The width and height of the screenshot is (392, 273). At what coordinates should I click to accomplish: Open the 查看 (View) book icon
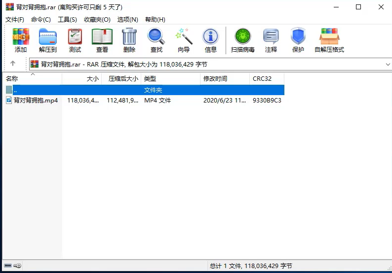pyautogui.click(x=102, y=40)
